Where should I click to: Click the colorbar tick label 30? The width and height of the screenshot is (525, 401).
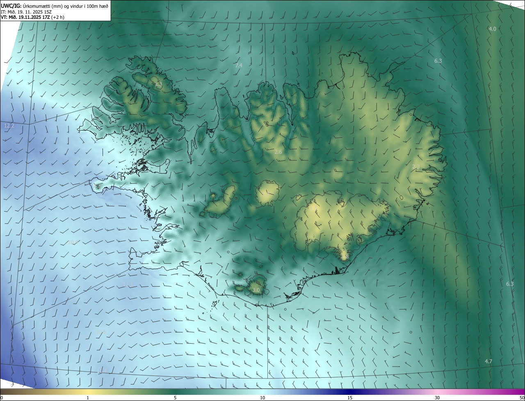437,398
